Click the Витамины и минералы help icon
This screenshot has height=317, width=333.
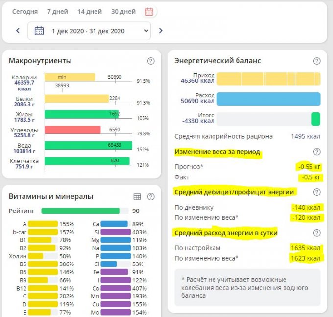pyautogui.click(x=151, y=197)
